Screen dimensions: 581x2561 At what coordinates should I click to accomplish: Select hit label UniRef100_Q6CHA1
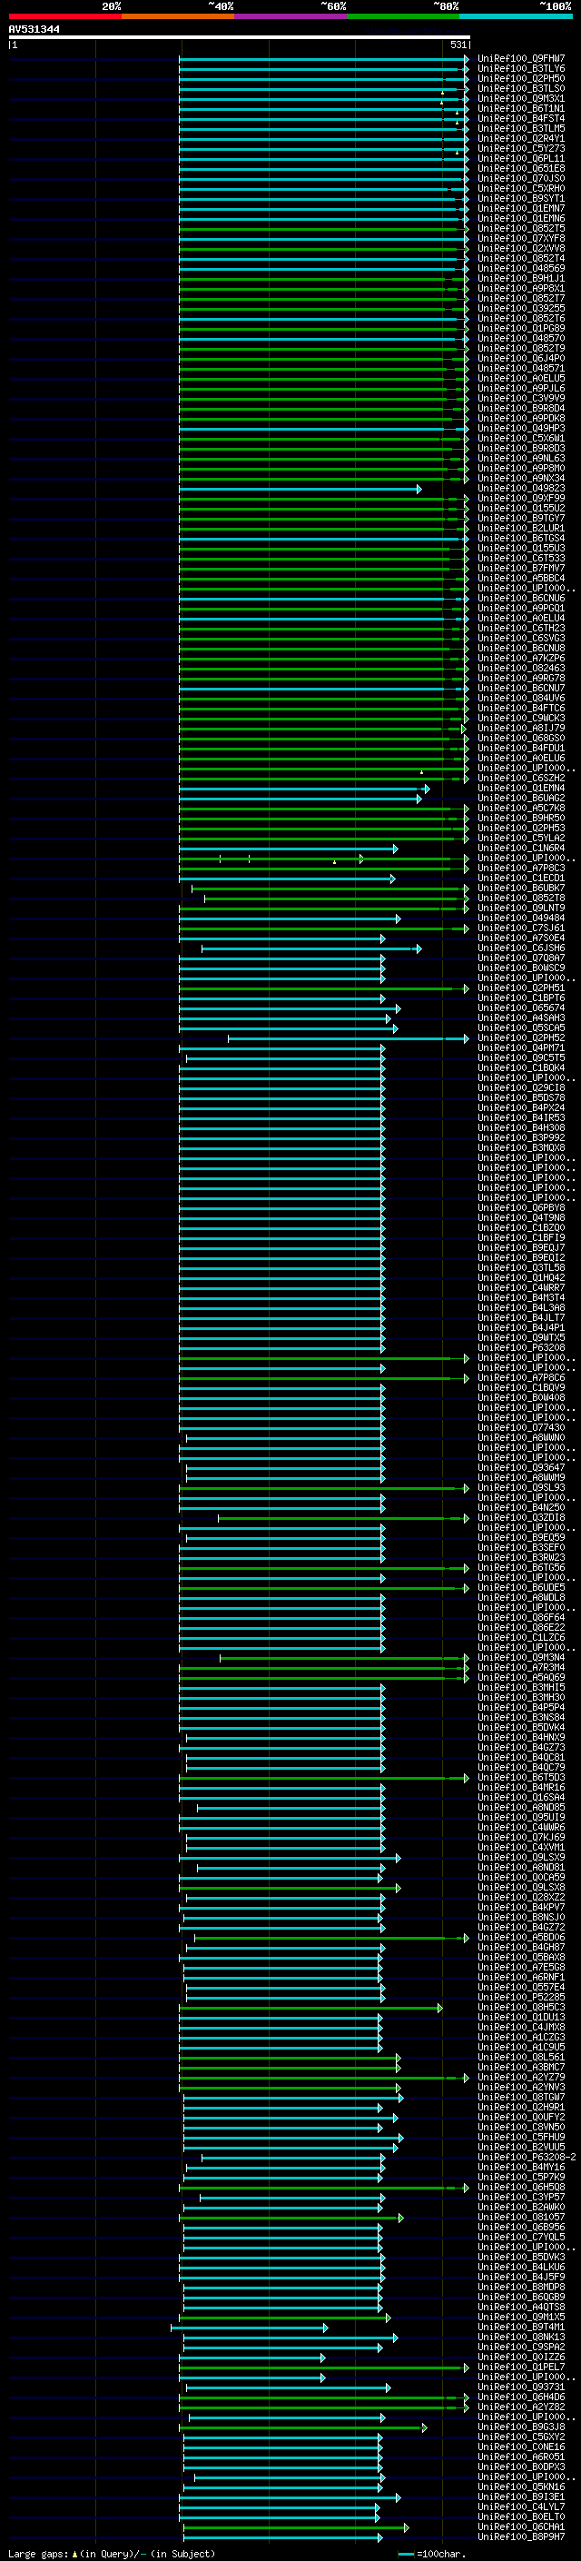click(x=521, y=2526)
